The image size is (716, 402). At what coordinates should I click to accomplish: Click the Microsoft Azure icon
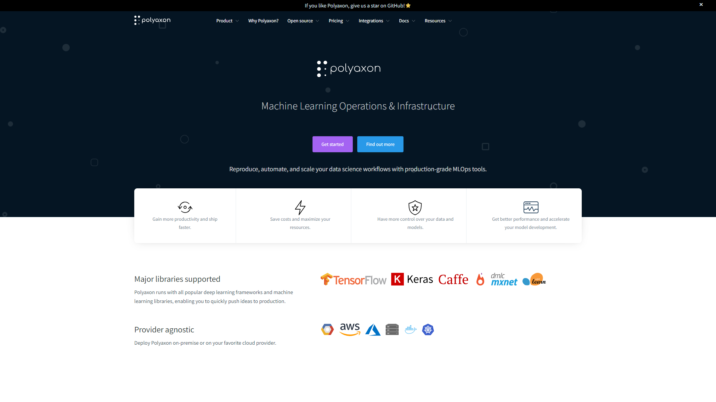(373, 329)
